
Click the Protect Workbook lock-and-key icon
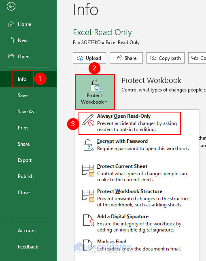click(96, 86)
